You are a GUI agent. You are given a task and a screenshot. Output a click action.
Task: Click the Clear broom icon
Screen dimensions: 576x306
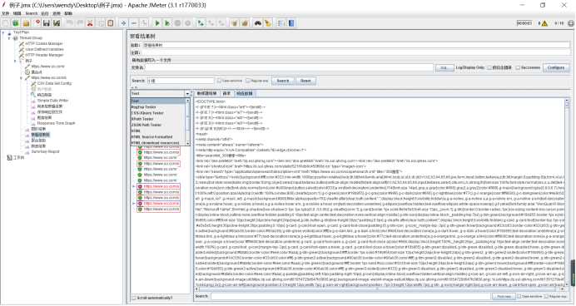(x=235, y=23)
